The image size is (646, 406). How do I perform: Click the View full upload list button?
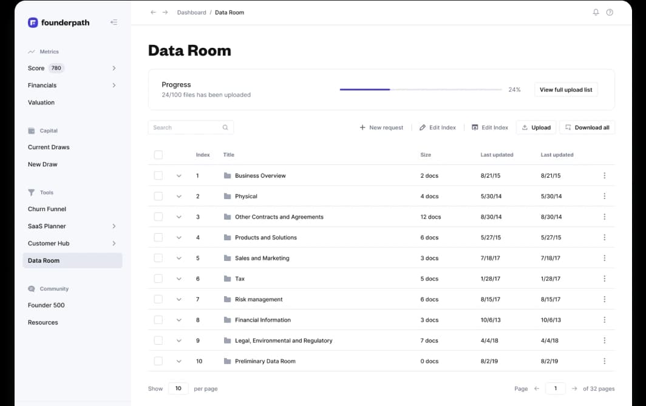point(565,90)
